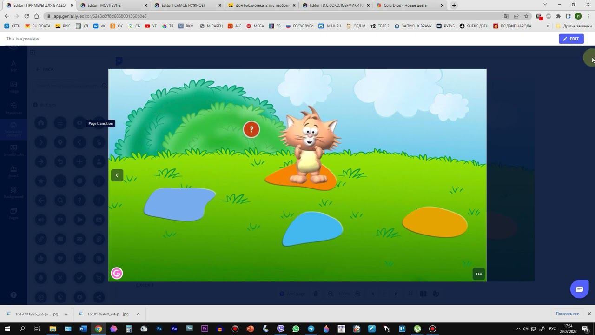Switch to the 'фон библиотека' search tab
595x335 pixels.
coord(262,5)
